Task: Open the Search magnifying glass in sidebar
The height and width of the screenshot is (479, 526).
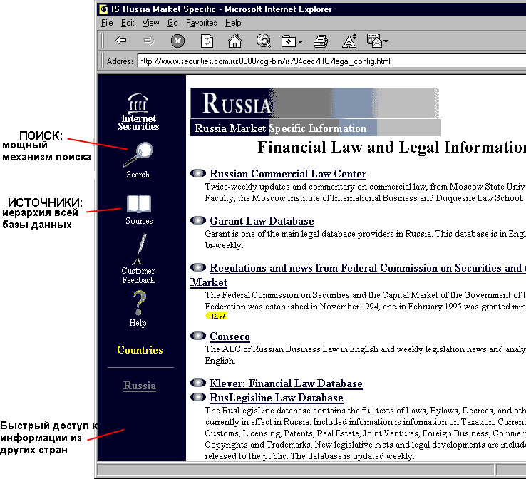Action: pos(138,154)
